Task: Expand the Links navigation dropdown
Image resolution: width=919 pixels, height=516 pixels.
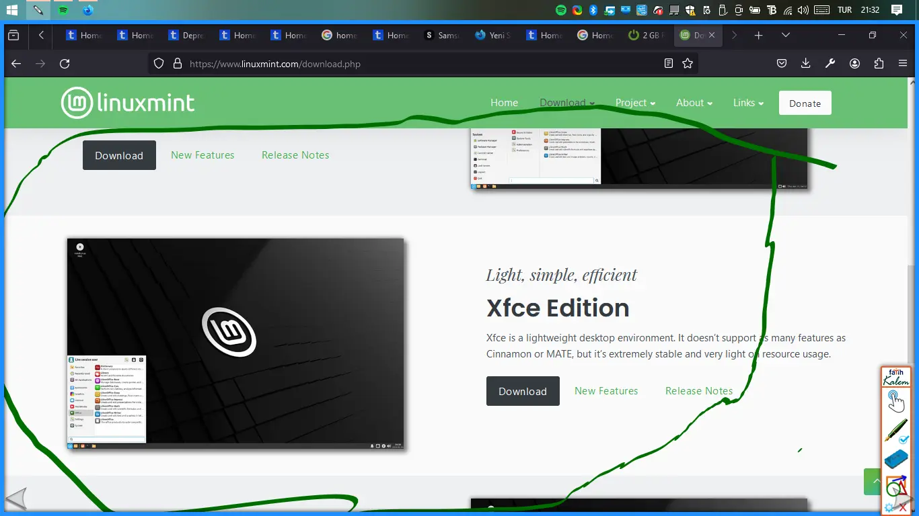Action: [x=748, y=103]
